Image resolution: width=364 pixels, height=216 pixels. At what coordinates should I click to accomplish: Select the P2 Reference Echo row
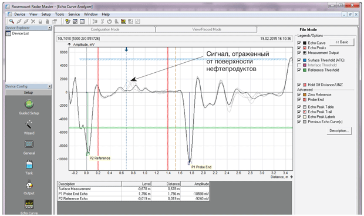(133, 198)
